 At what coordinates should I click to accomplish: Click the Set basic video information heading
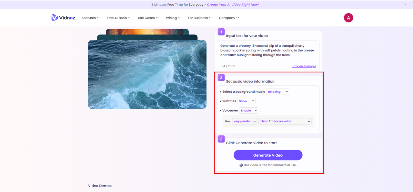pyautogui.click(x=250, y=82)
